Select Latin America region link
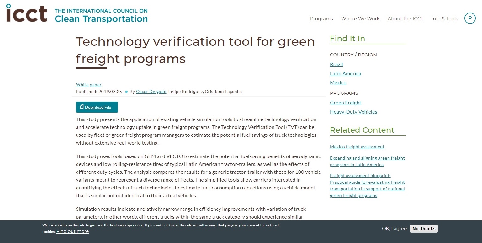Viewport: 482px width, 243px height. pyautogui.click(x=346, y=73)
